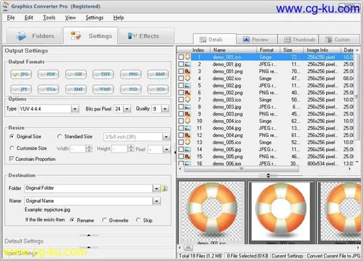This screenshot has height=261, width=363.
Task: Toggle Constrain Proportion checkbox
Action: [11, 158]
